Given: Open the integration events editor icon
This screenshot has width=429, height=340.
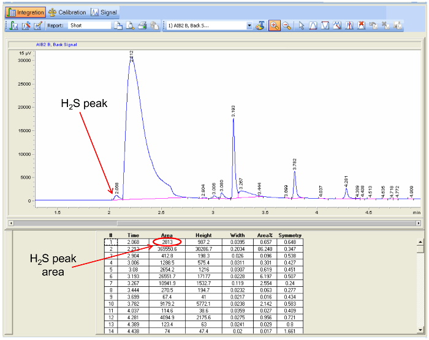Looking at the screenshot, I should point(38,26).
